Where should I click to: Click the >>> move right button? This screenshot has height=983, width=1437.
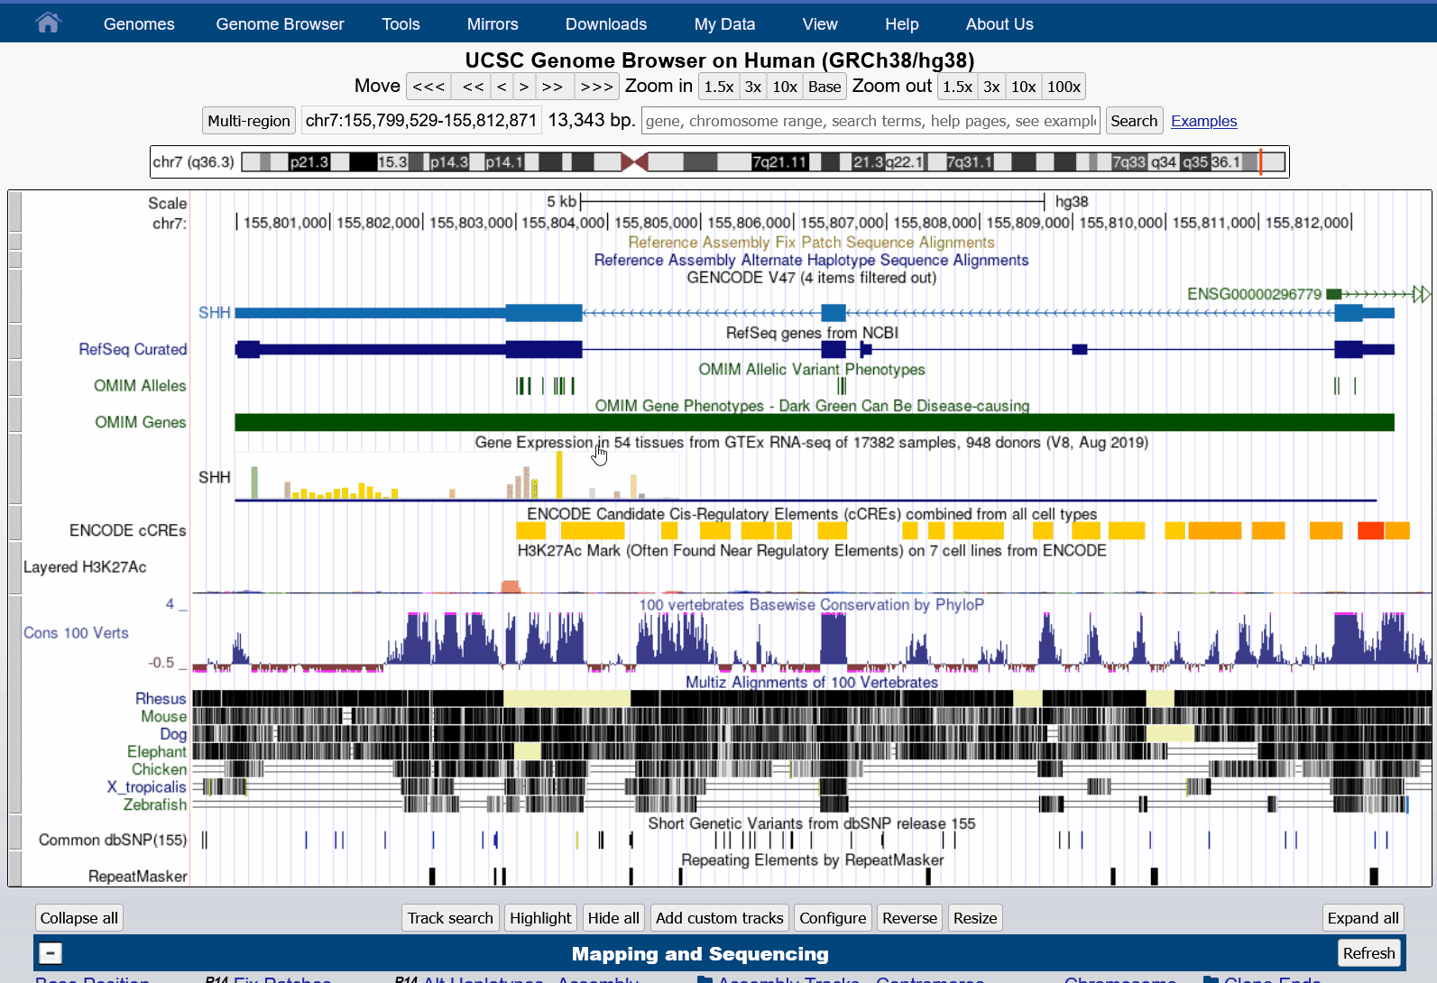point(596,87)
